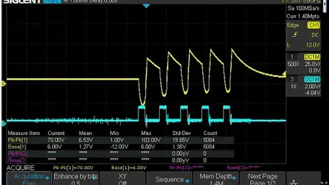Select the Base[1] measurement row label
Screen dimensions: 329x185
17,147
